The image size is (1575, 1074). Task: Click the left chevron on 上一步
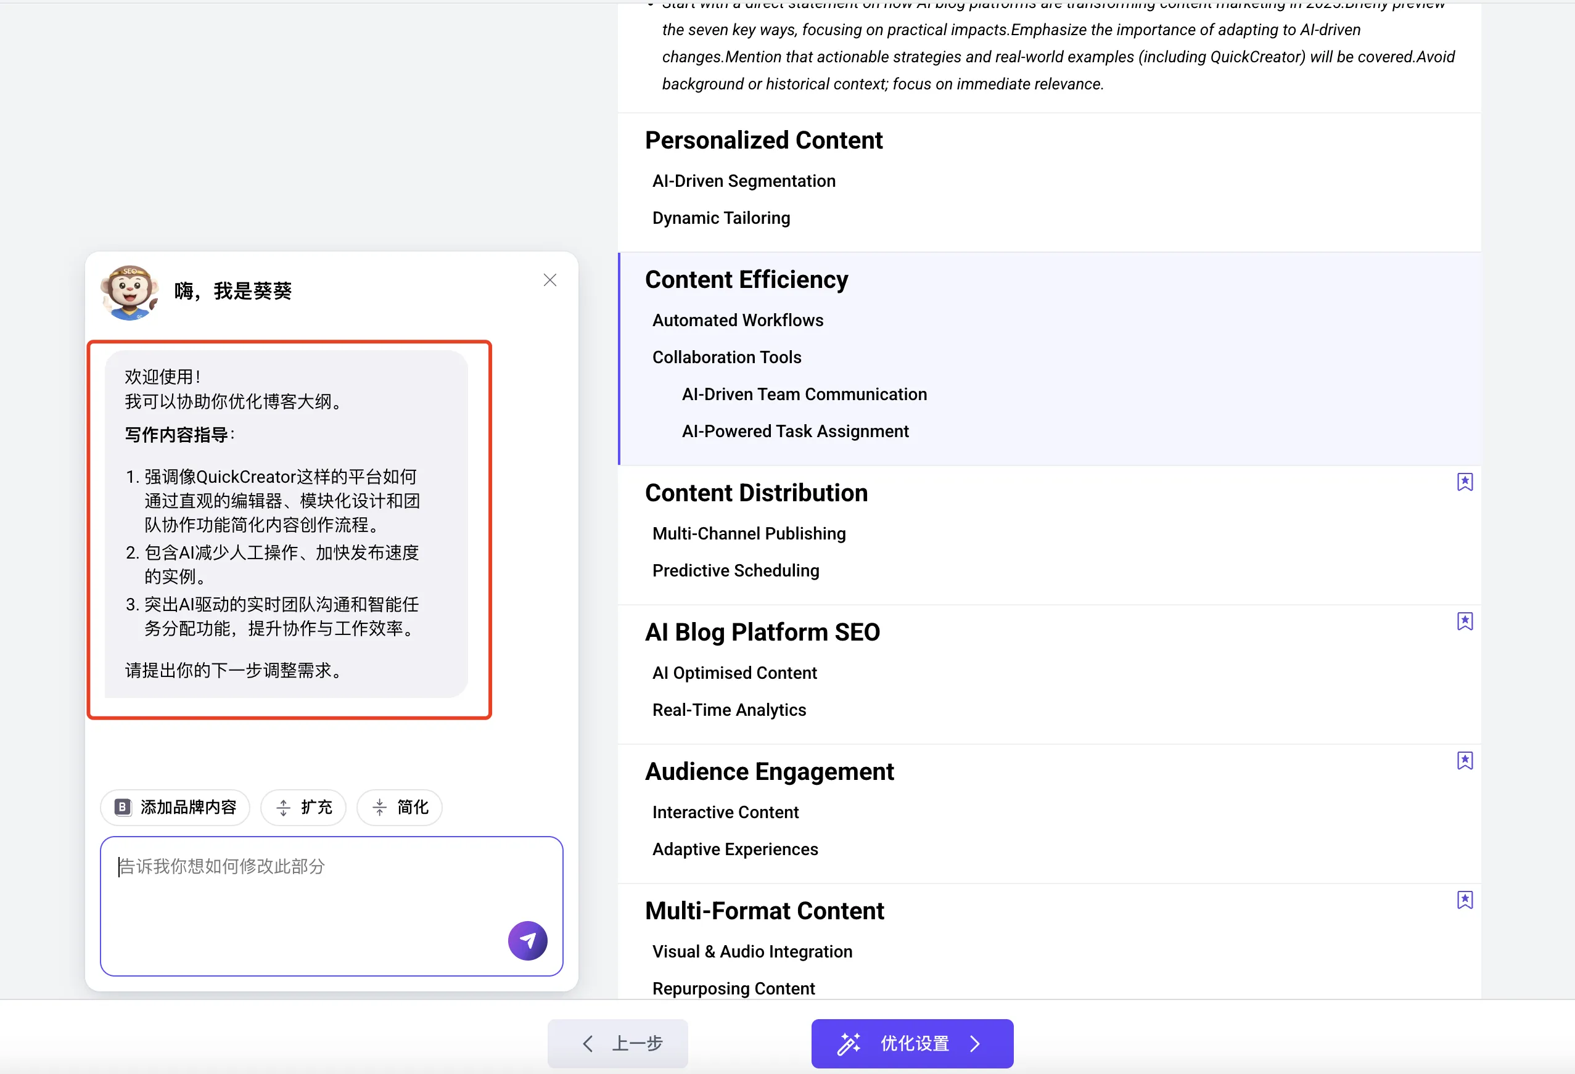coord(588,1044)
